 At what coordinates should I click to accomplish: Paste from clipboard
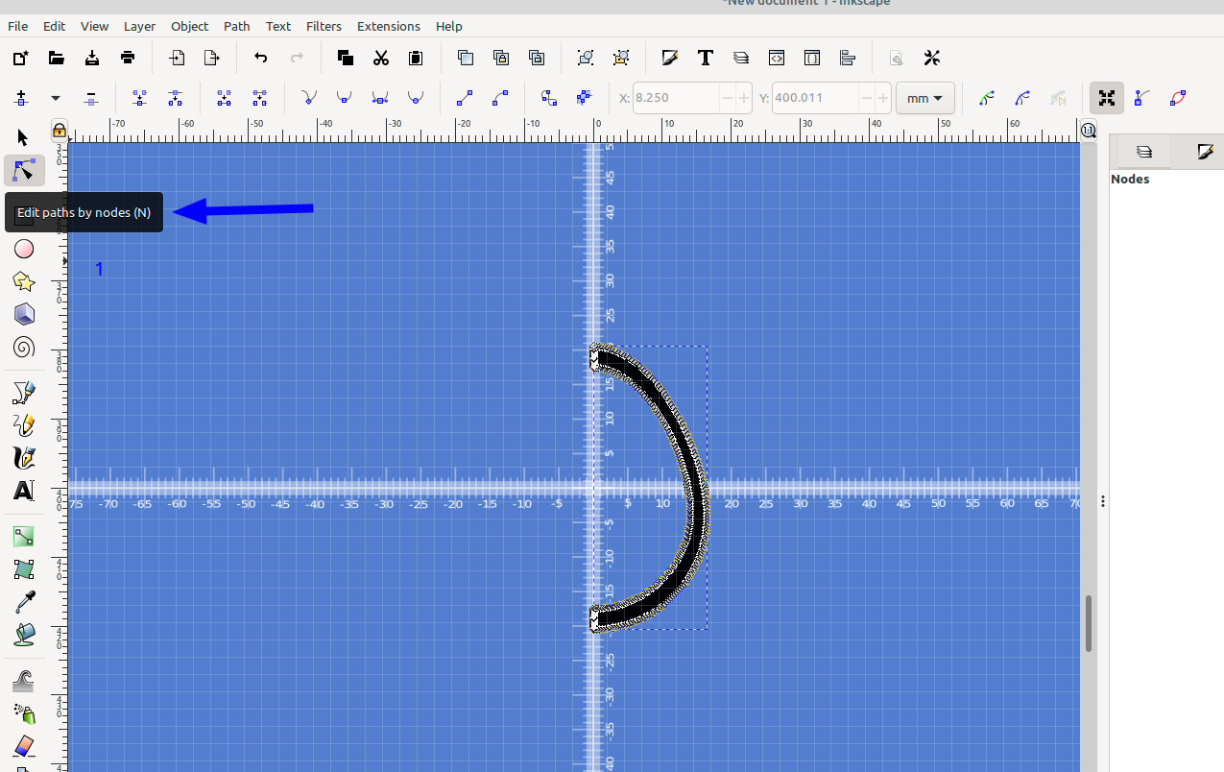tap(416, 58)
